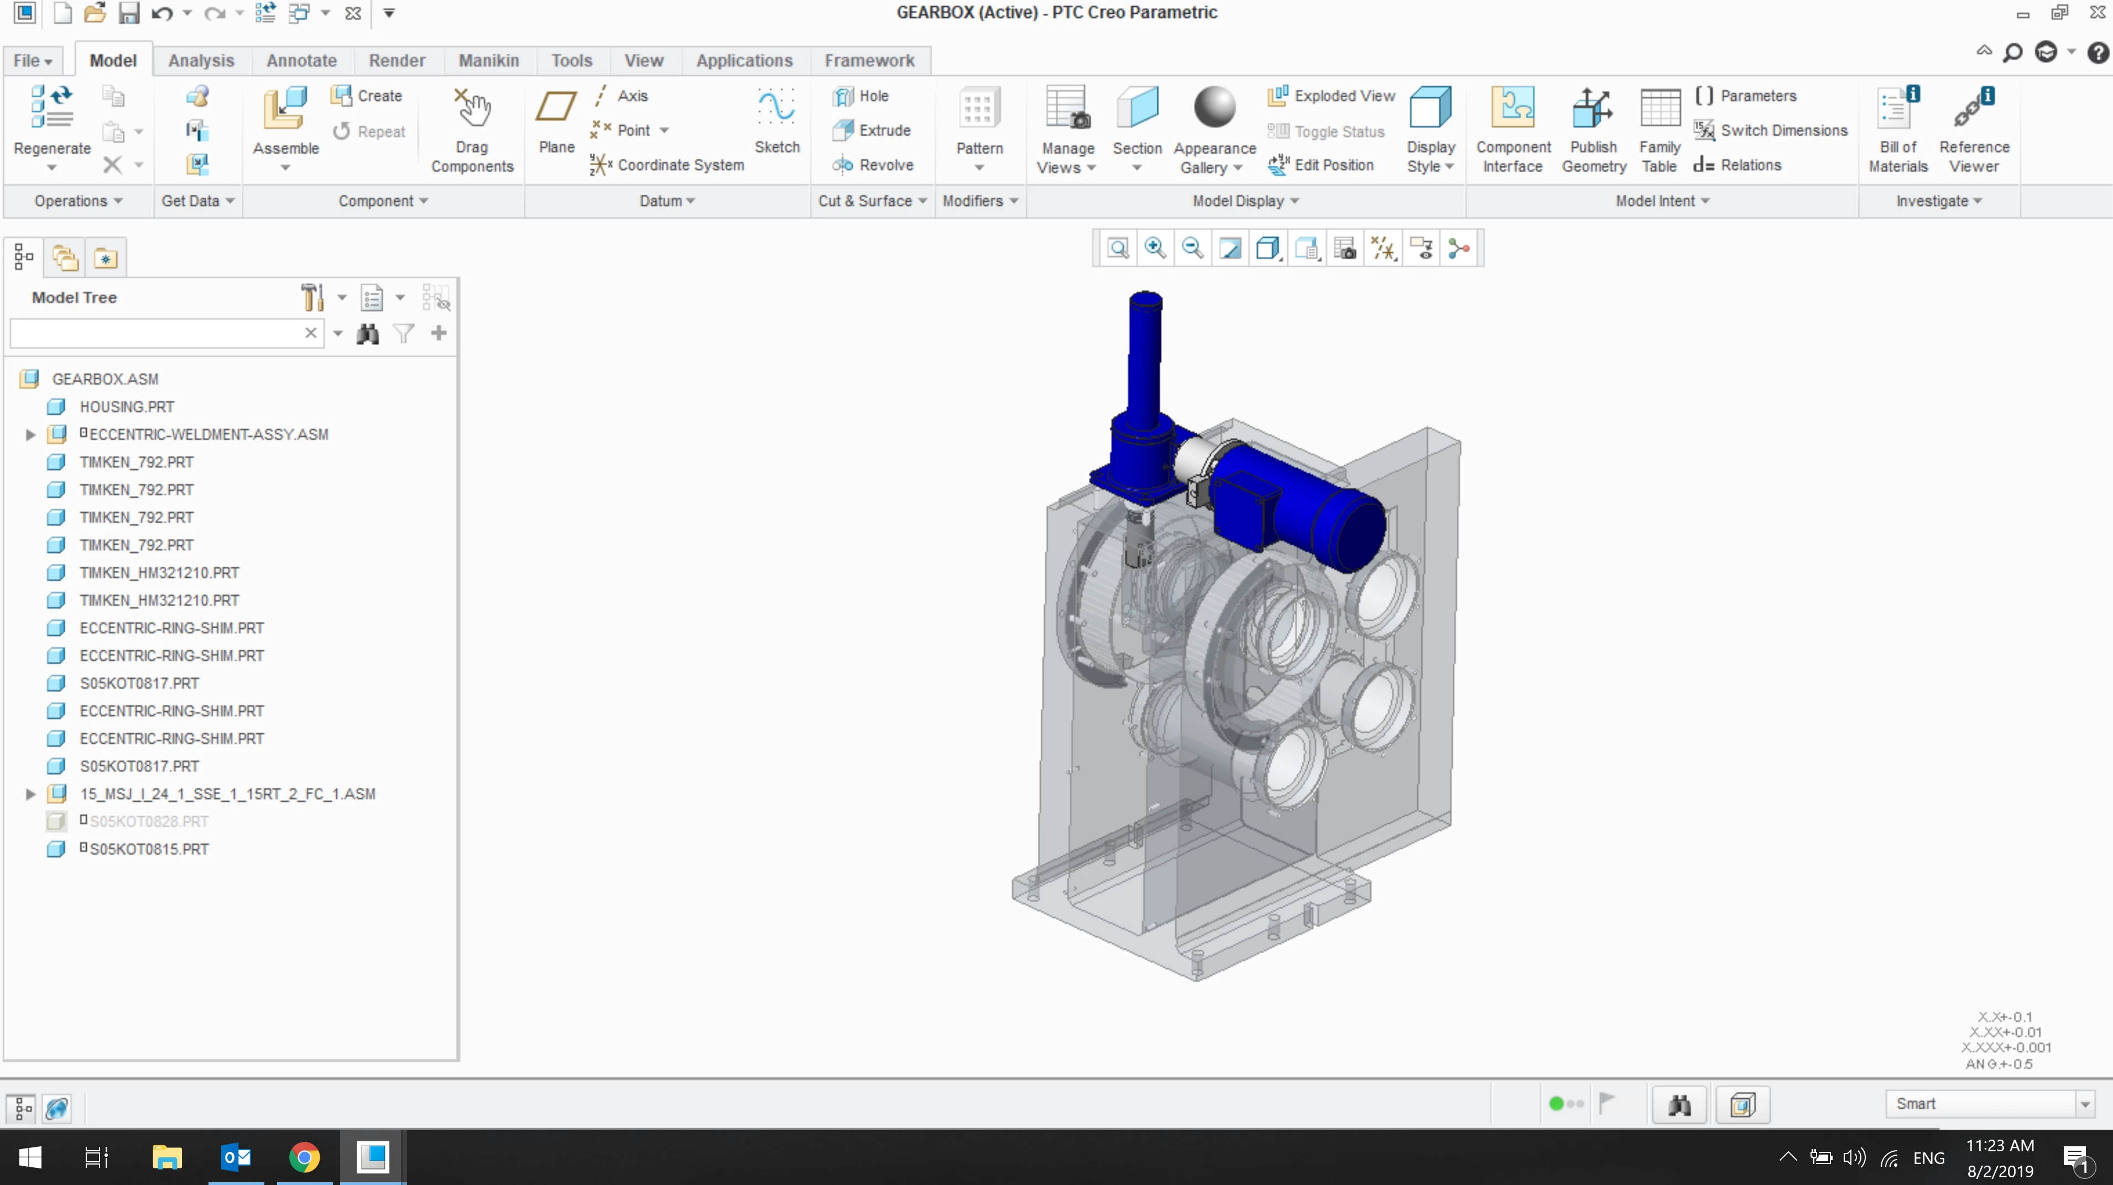The width and height of the screenshot is (2113, 1185).
Task: Open Model Tree settings hammer icon
Action: click(x=312, y=297)
